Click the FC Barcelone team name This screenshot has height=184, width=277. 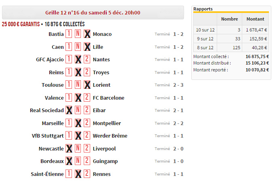click(108, 98)
